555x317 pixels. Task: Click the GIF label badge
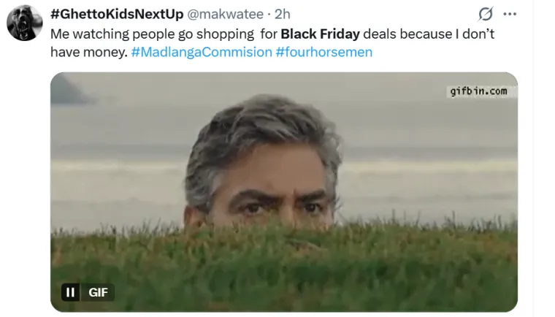coord(98,292)
